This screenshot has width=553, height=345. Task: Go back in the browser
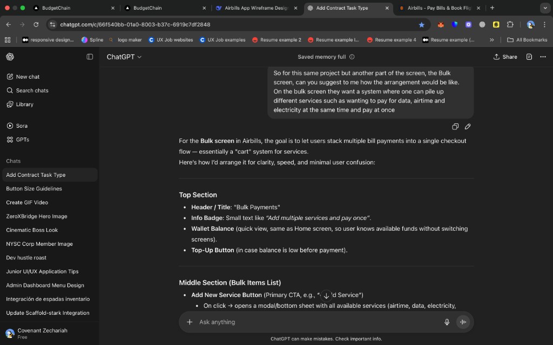click(9, 24)
